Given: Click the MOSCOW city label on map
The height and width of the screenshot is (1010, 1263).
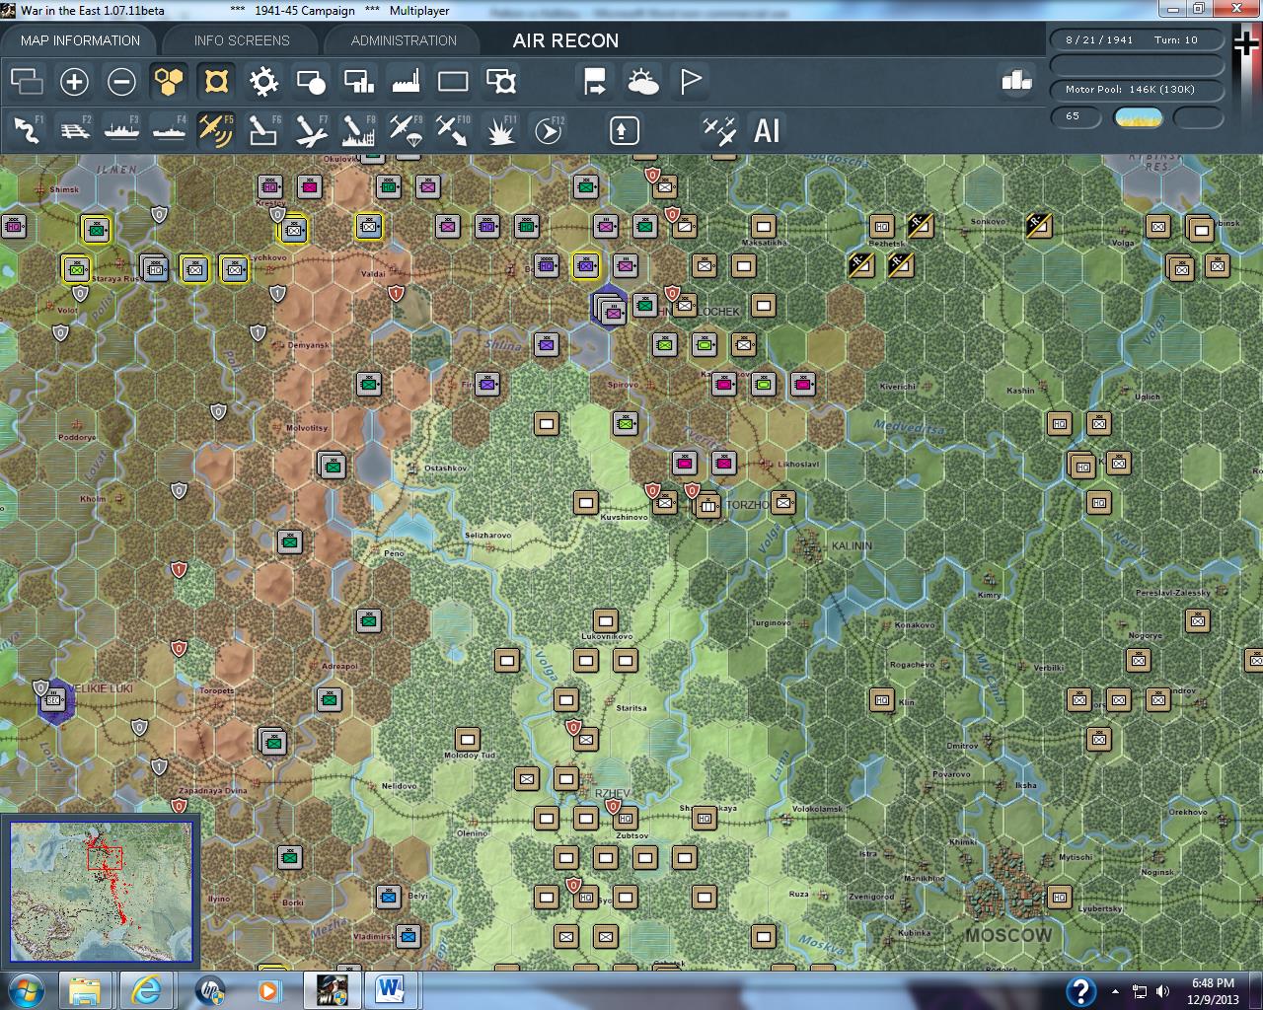Looking at the screenshot, I should [x=1008, y=934].
